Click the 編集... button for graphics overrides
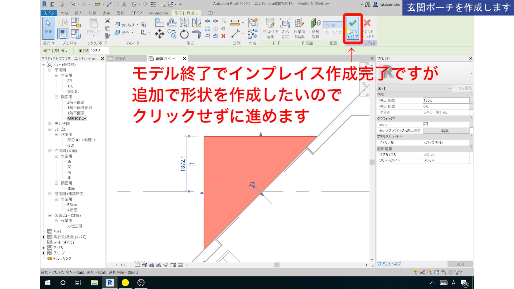This screenshot has width=514, height=289. point(446,131)
